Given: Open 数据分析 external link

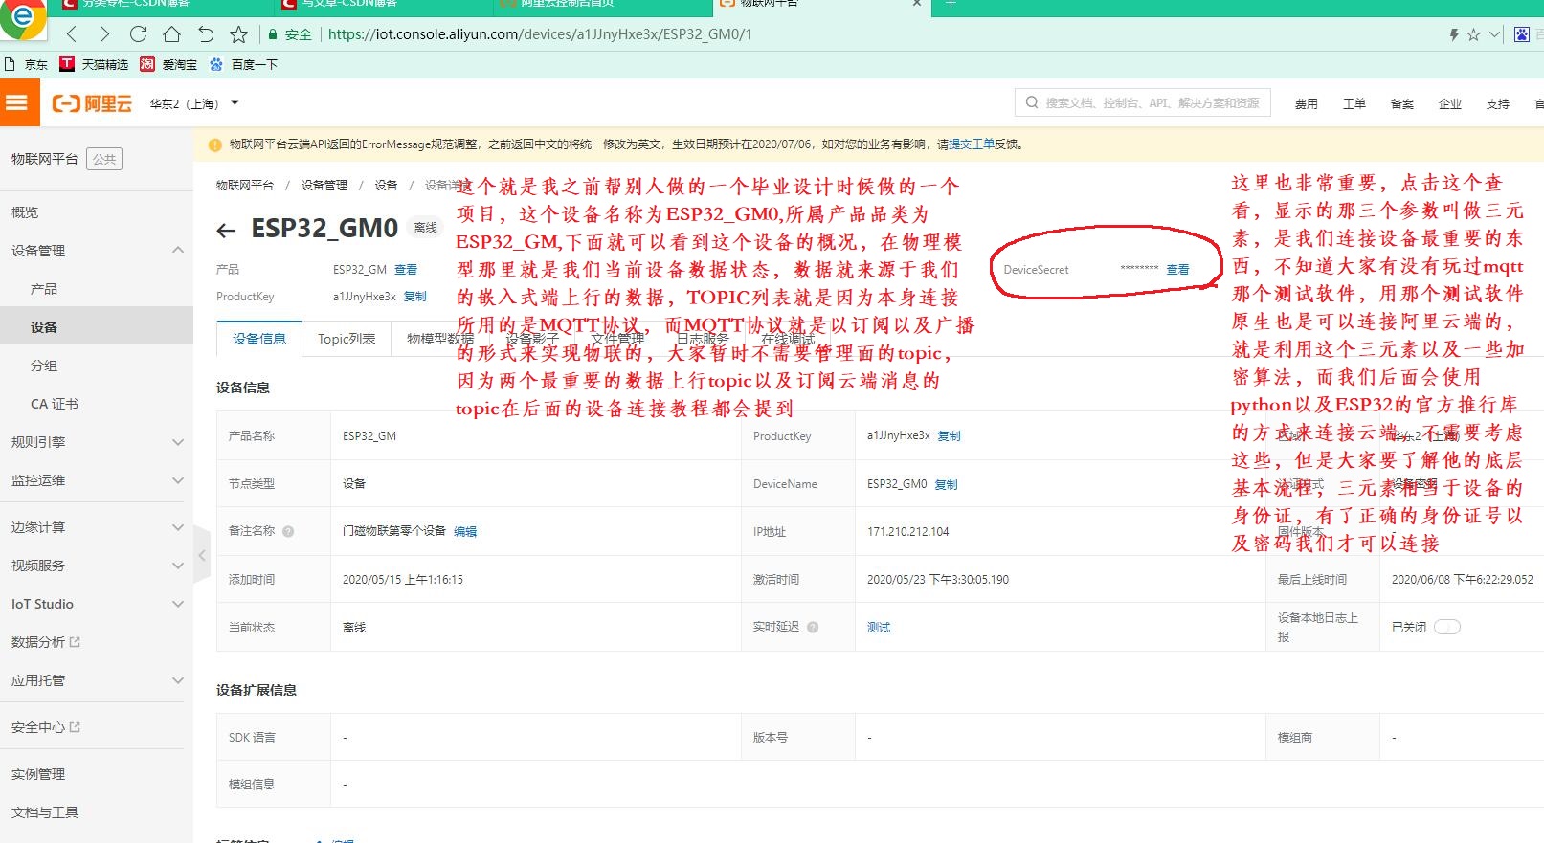Looking at the screenshot, I should pos(46,642).
